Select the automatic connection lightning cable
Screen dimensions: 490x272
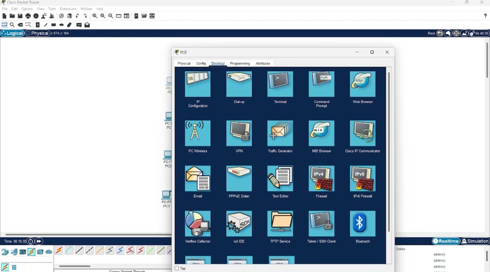[59, 251]
